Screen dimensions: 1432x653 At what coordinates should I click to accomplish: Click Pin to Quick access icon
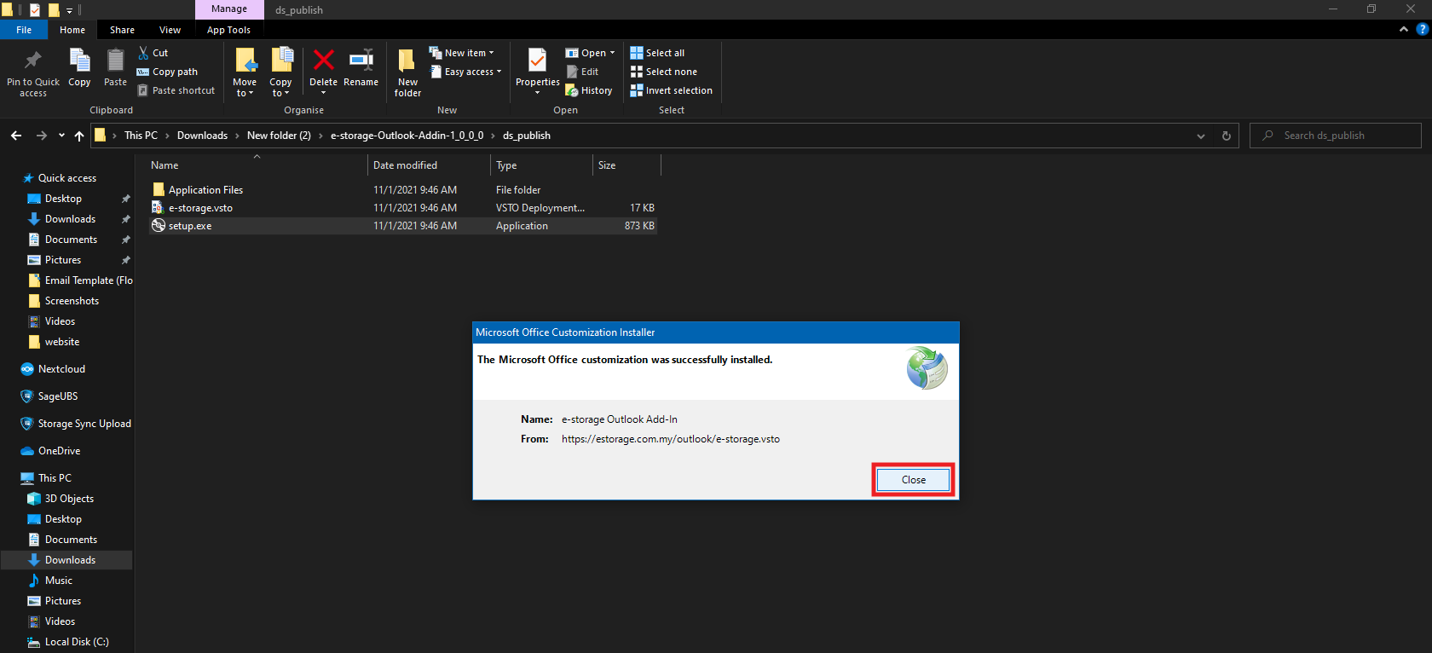click(33, 61)
